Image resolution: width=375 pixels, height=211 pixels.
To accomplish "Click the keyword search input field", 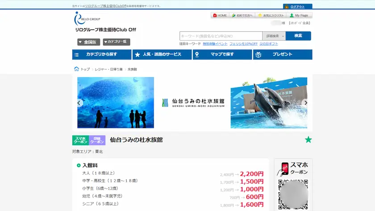I will point(221,36).
